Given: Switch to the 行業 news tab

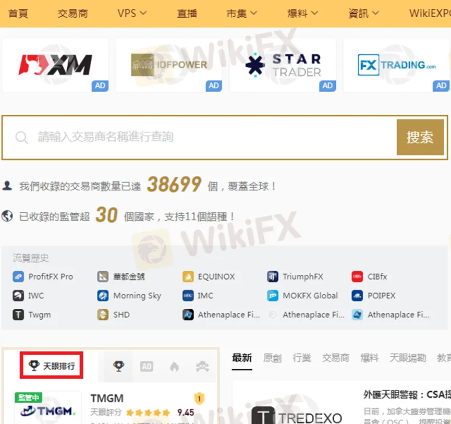Looking at the screenshot, I should click(x=302, y=358).
